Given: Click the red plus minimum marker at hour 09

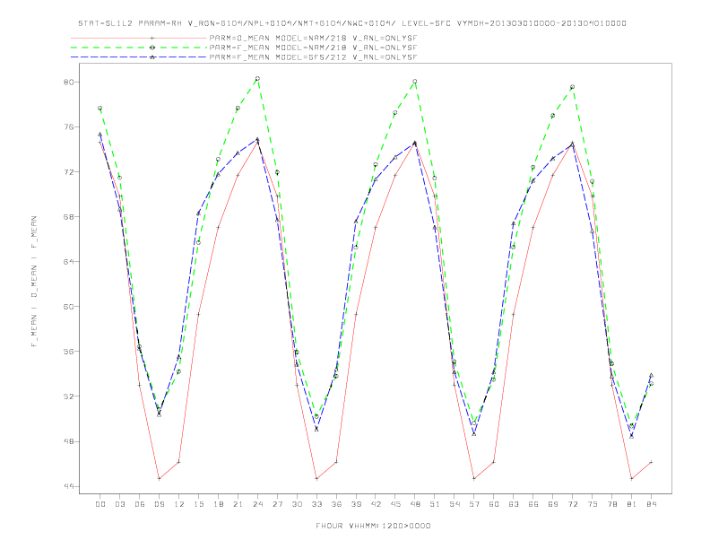Looking at the screenshot, I should pos(159,478).
